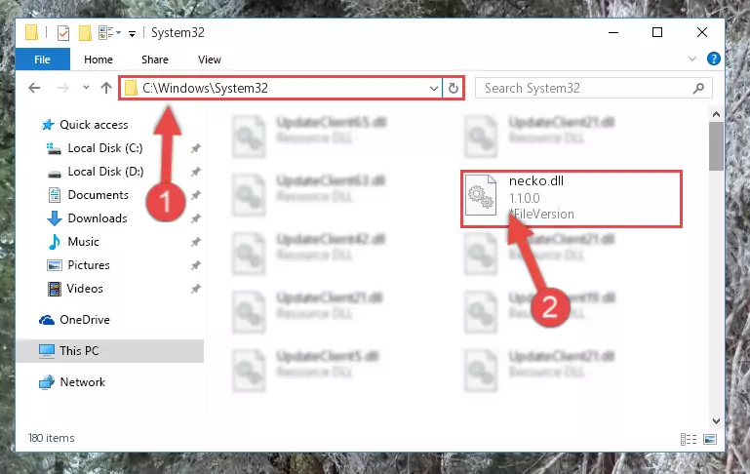This screenshot has width=750, height=474.
Task: Refresh the System32 folder view
Action: click(453, 88)
